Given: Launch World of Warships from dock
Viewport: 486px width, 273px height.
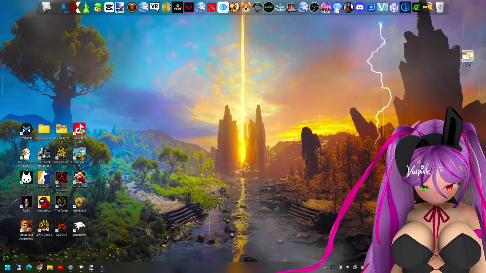Looking at the screenshot, I should coord(257,7).
